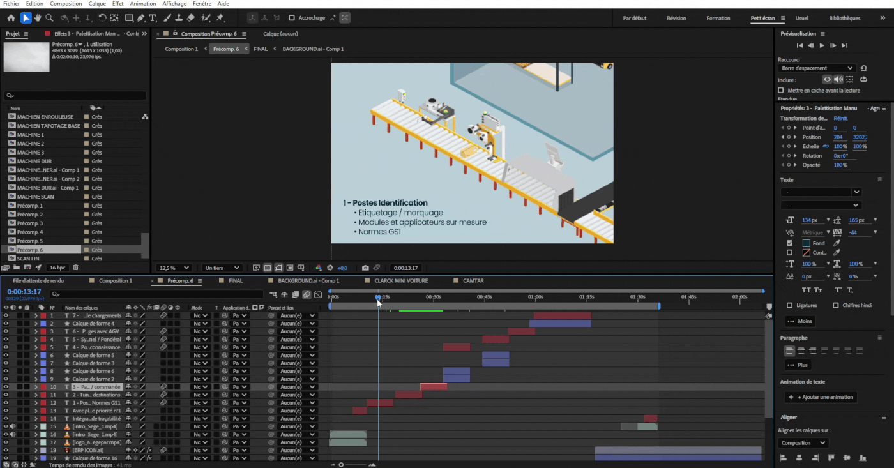Open the Cont. stroke color swatch
Image resolution: width=894 pixels, height=468 pixels.
pyautogui.click(x=807, y=252)
